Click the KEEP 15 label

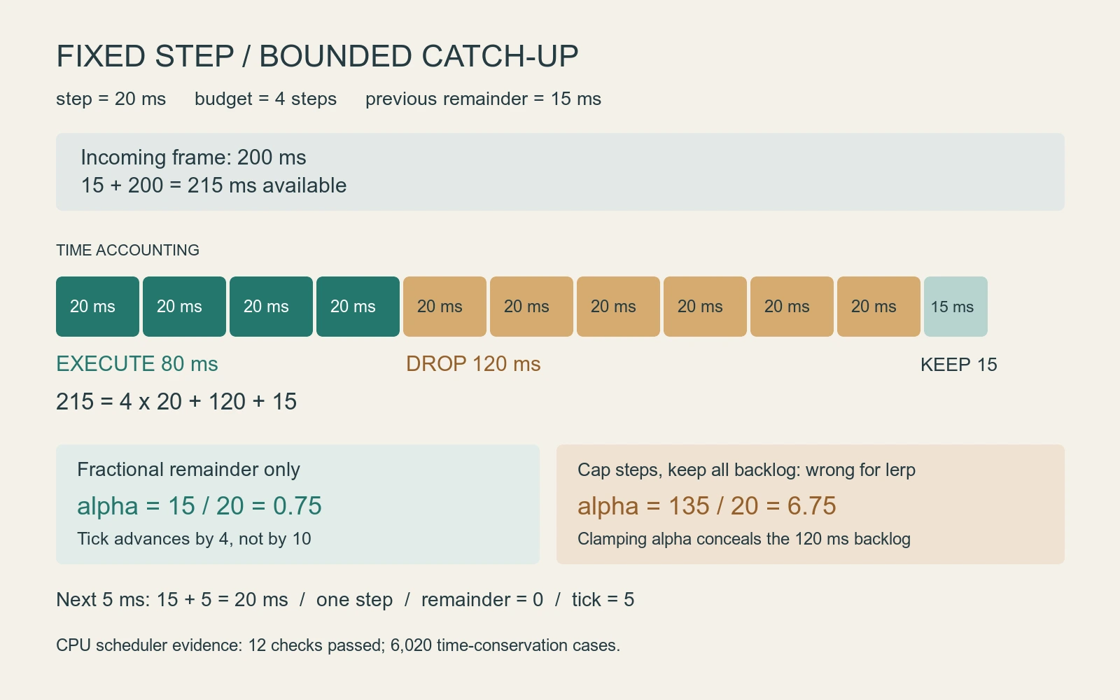pyautogui.click(x=958, y=365)
